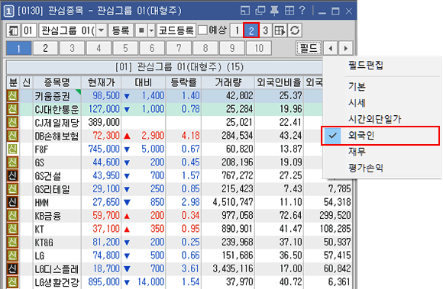
Task: Click the 등록 button
Action: click(121, 31)
